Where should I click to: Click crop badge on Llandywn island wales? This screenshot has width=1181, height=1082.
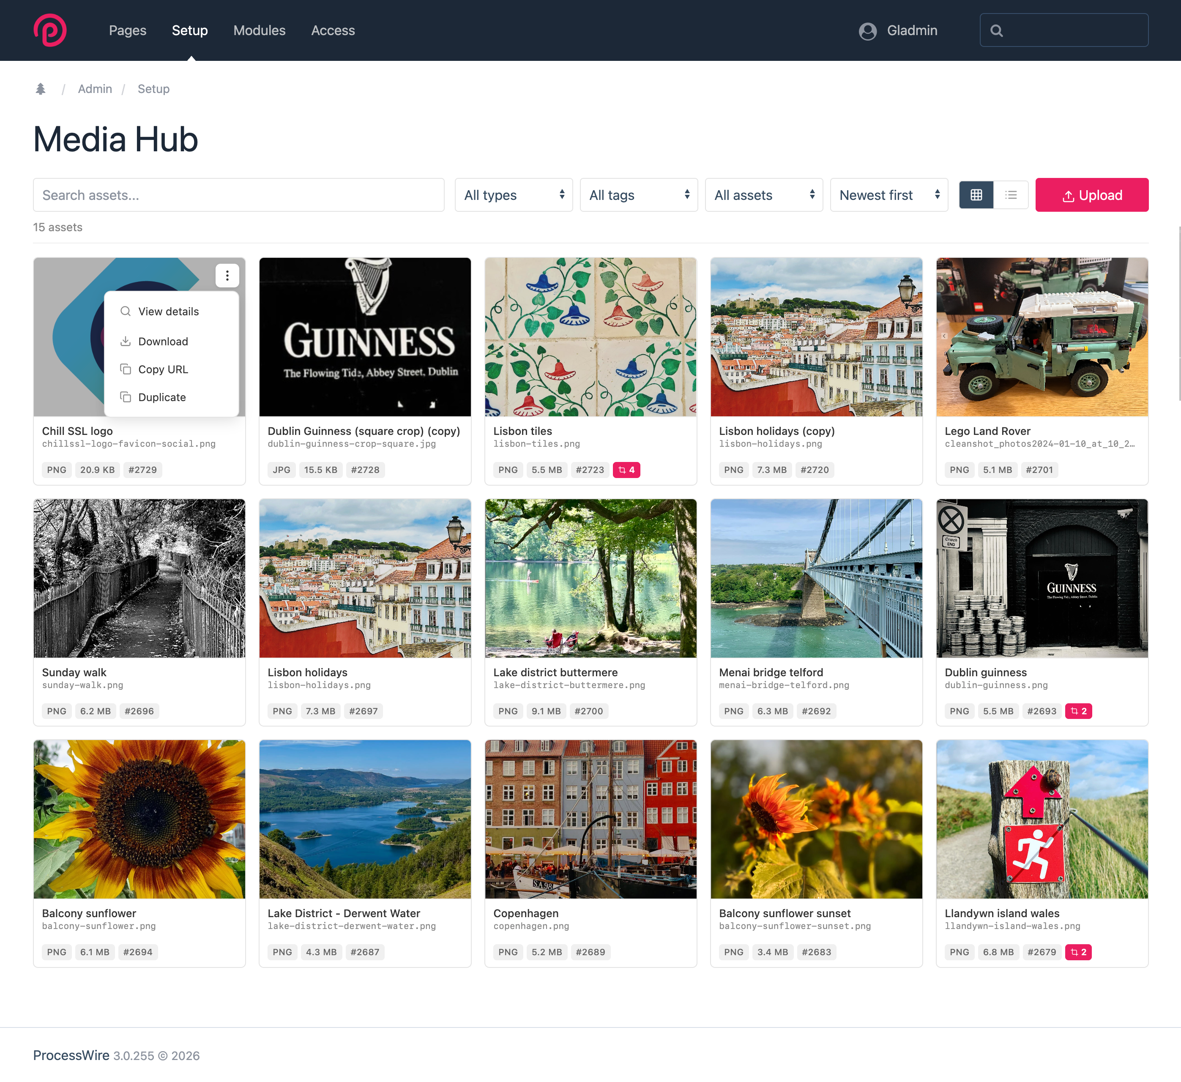click(x=1078, y=952)
